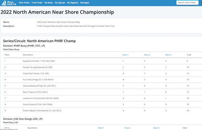
Task: Open Race 1 link in PHRF Buoy table
Action: click(x=126, y=55)
